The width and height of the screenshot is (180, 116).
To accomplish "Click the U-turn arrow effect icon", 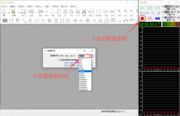I will pos(43,21).
